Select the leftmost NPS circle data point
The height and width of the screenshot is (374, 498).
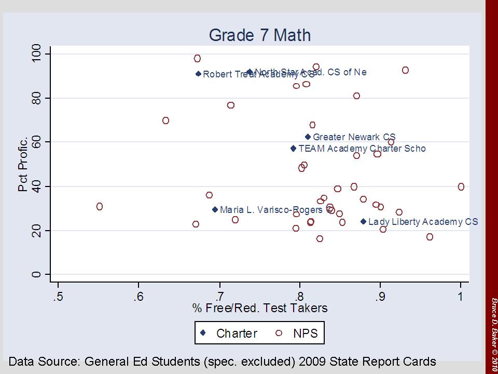[x=100, y=207]
